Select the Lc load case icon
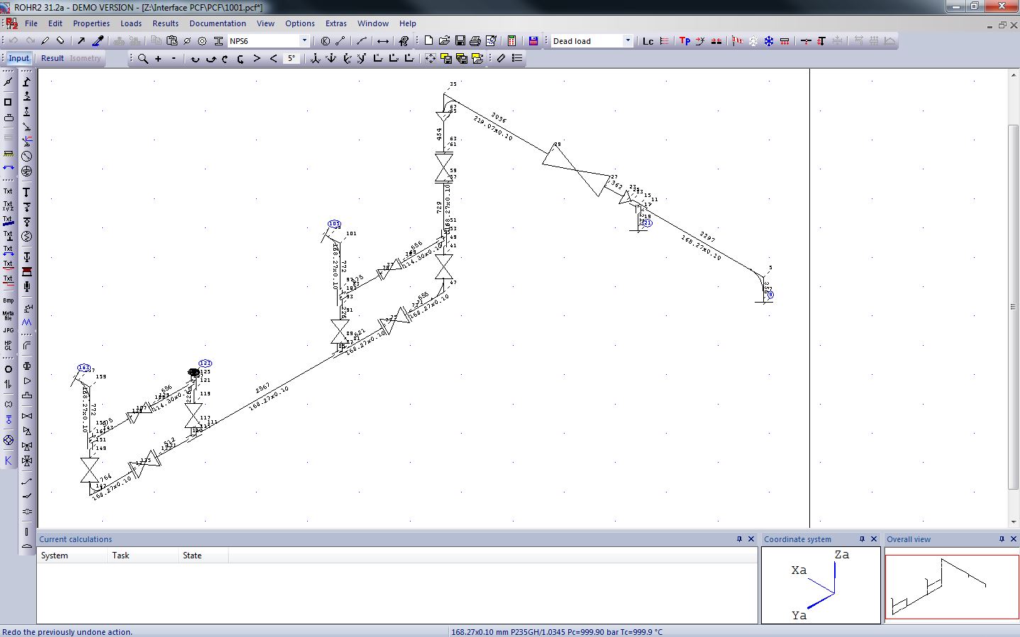This screenshot has width=1020, height=637. 646,40
